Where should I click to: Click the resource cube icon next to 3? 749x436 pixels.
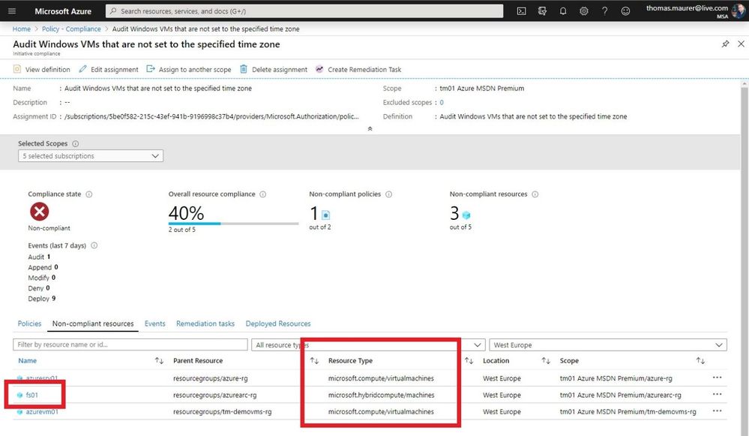(x=466, y=215)
